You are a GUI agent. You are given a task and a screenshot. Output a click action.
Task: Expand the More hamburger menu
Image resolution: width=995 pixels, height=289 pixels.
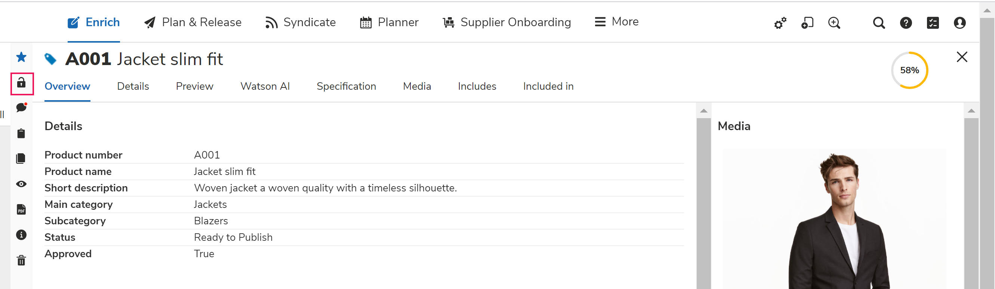pyautogui.click(x=616, y=22)
